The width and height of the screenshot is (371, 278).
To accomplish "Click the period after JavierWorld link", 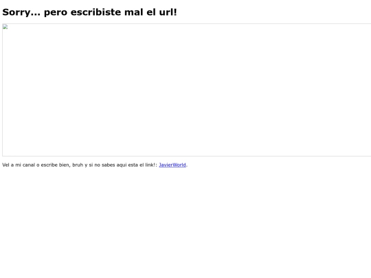I will click(187, 166).
